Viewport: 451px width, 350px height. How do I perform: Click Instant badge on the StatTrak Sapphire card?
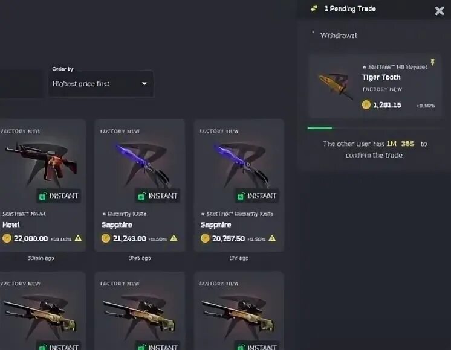pyautogui.click(x=256, y=196)
